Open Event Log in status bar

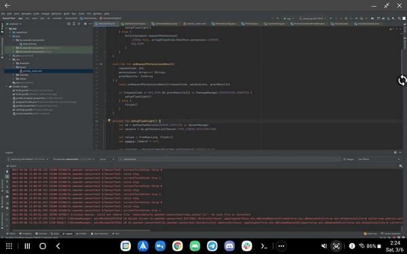click(370, 234)
